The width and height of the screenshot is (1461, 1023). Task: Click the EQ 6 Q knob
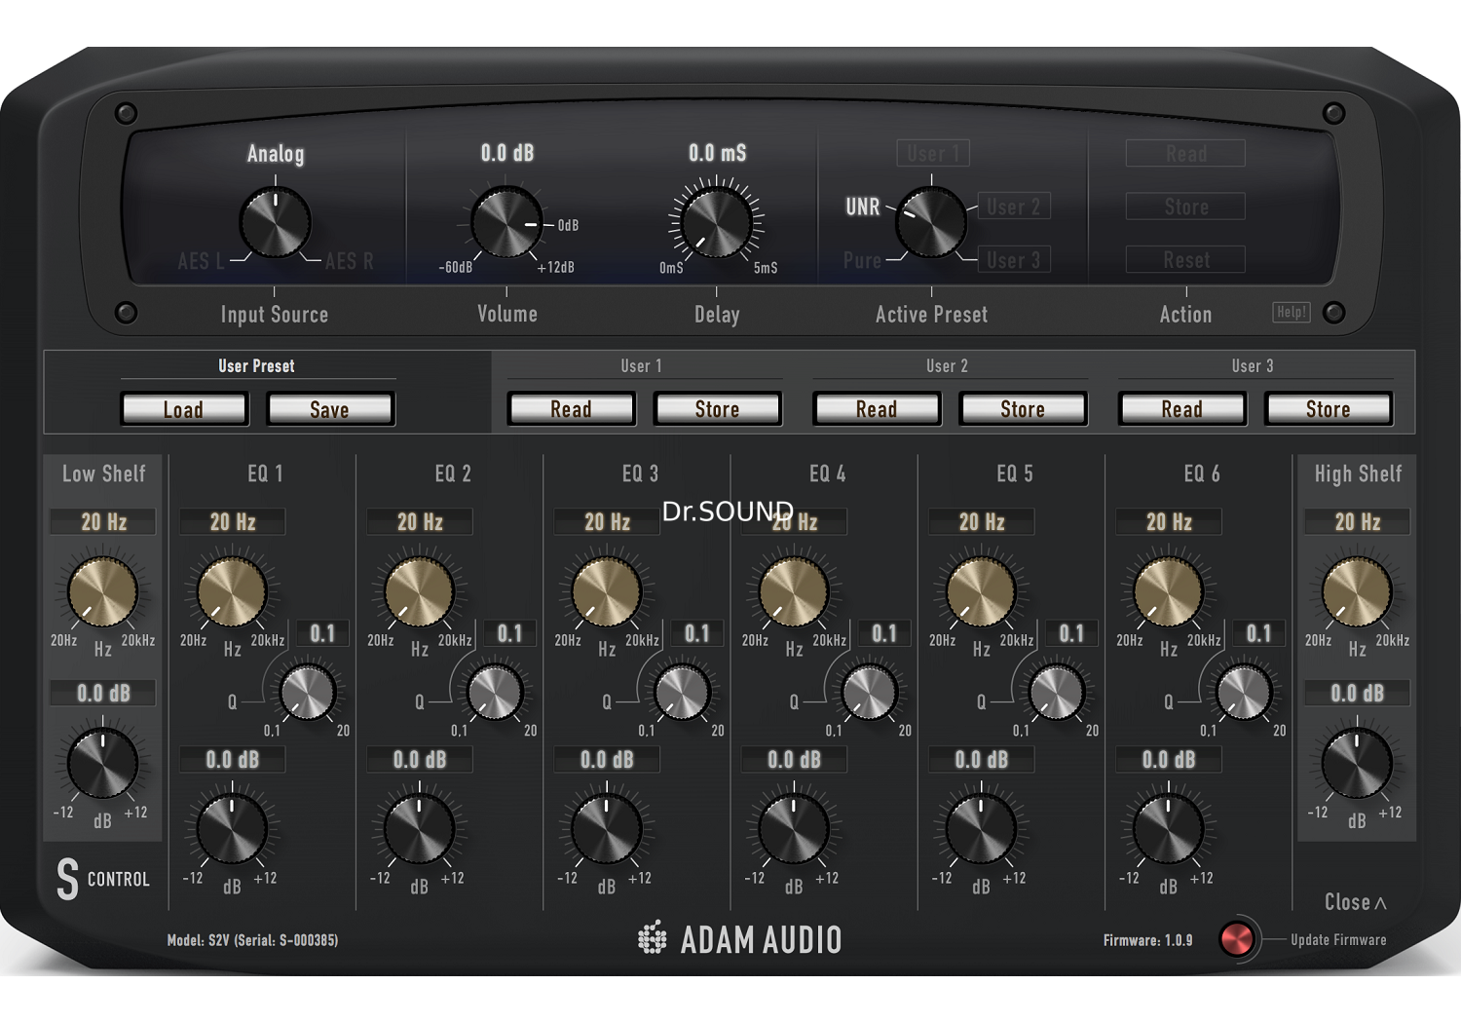pyautogui.click(x=1244, y=692)
